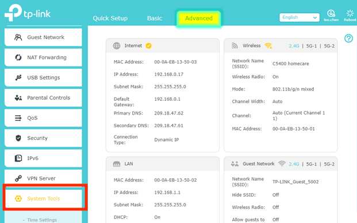357x223 pixels.
Task: Click the NAT Forwarding arrows icon
Action: [18, 57]
